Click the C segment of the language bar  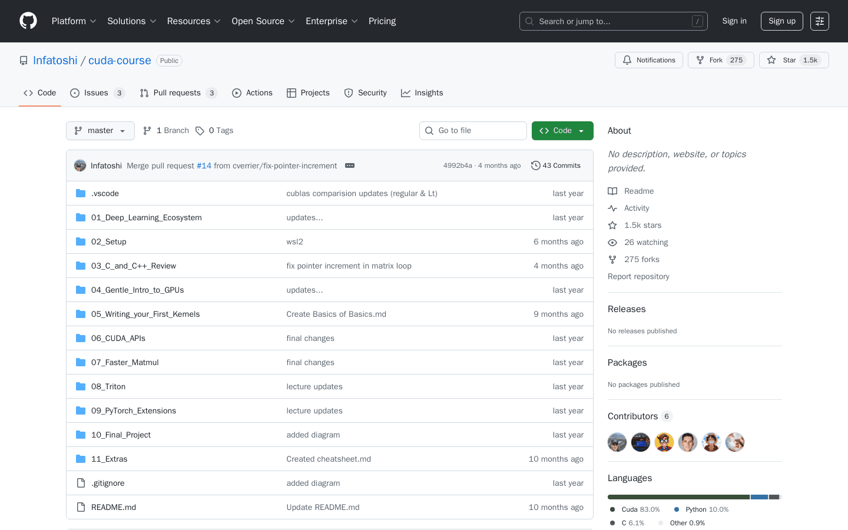pos(774,497)
